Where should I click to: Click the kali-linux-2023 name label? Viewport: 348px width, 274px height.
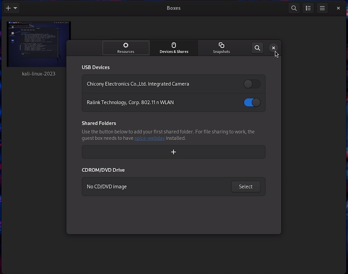[38, 74]
